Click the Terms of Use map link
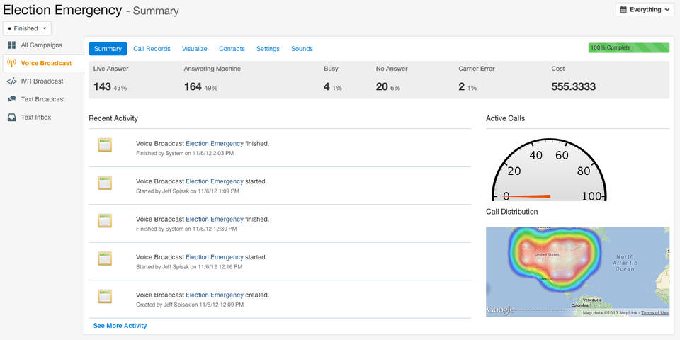The height and width of the screenshot is (340, 680). click(x=654, y=312)
